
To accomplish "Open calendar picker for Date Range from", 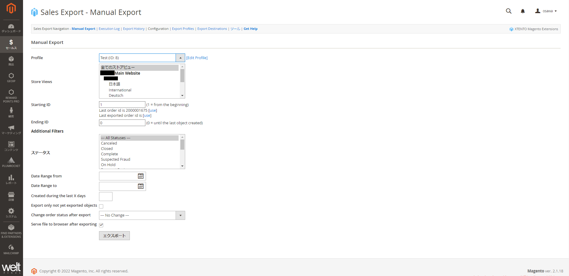I will coord(141,176).
